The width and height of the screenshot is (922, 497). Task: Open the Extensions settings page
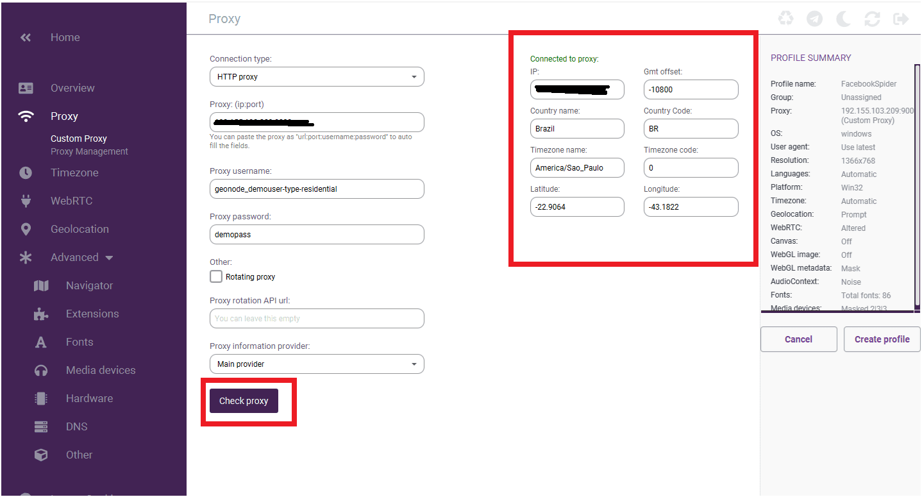(92, 314)
